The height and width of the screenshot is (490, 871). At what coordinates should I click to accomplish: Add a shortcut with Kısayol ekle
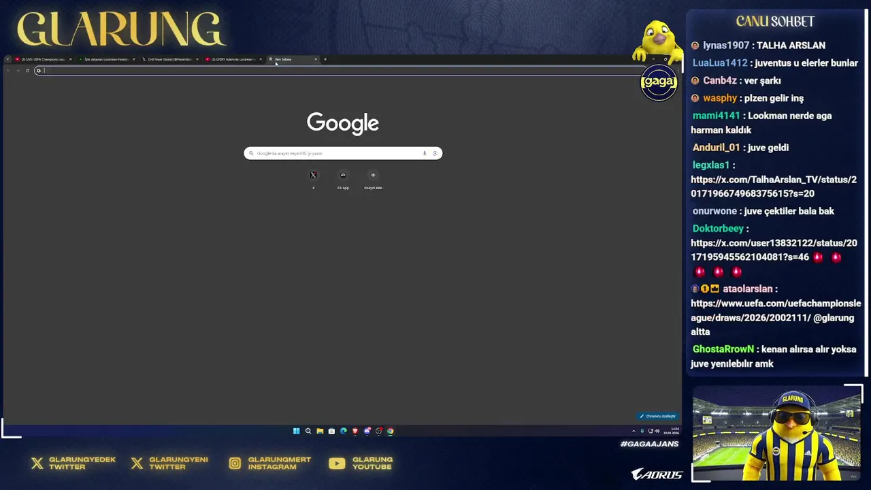click(373, 178)
